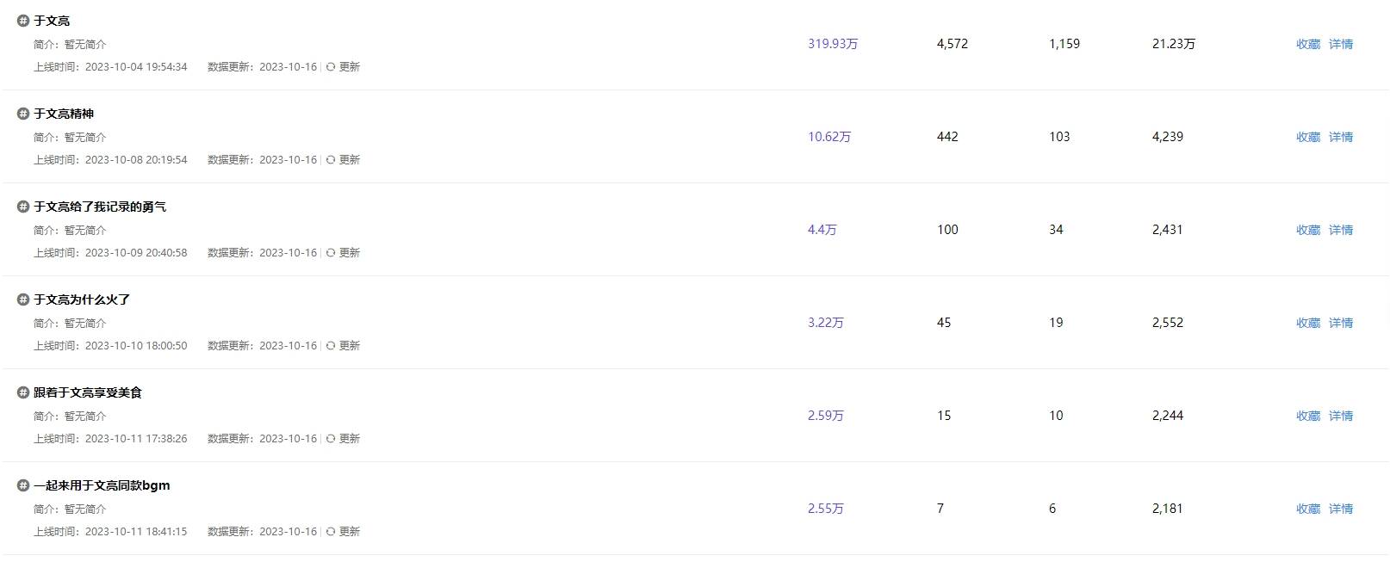Viewport: 1390px width, 568px height.
Task: Open the 于文亮 topic title
Action: (x=52, y=21)
